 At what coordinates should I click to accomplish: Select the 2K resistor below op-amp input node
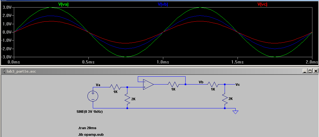coord(128,99)
